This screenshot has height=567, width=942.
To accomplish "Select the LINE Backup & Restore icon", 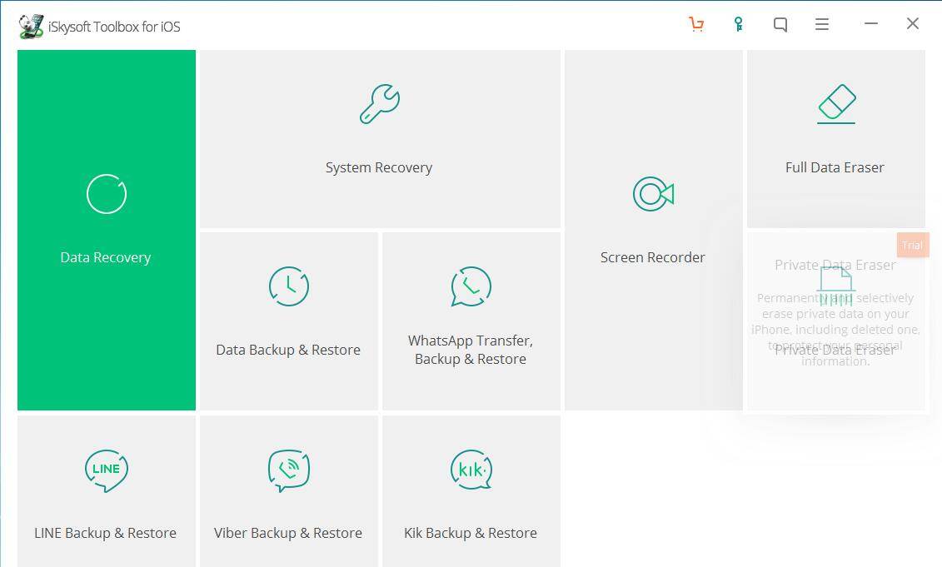I will tap(105, 469).
